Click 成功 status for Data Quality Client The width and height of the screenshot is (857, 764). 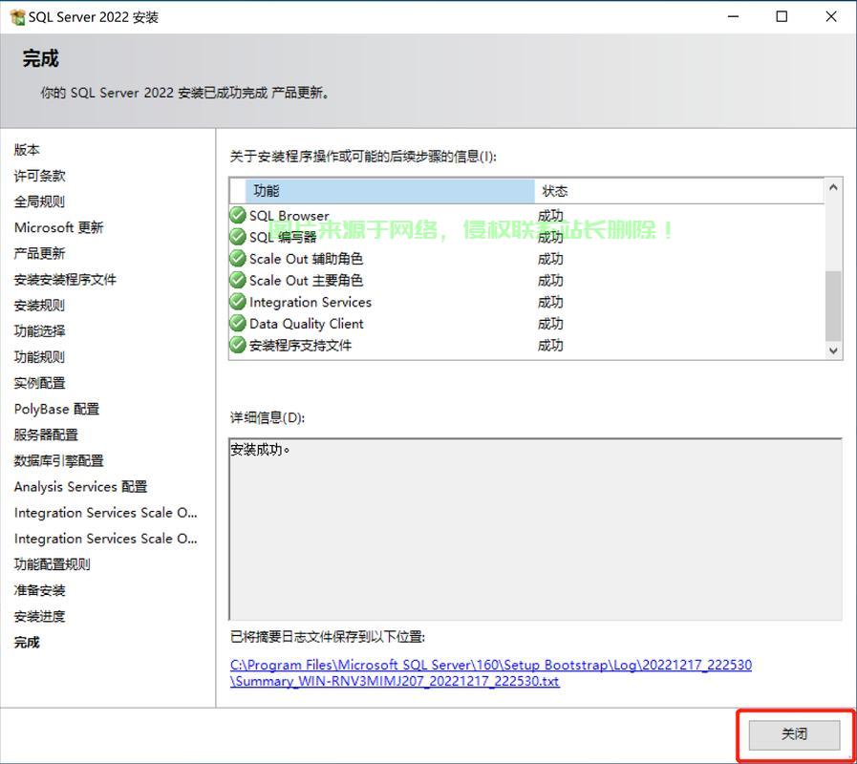(550, 324)
